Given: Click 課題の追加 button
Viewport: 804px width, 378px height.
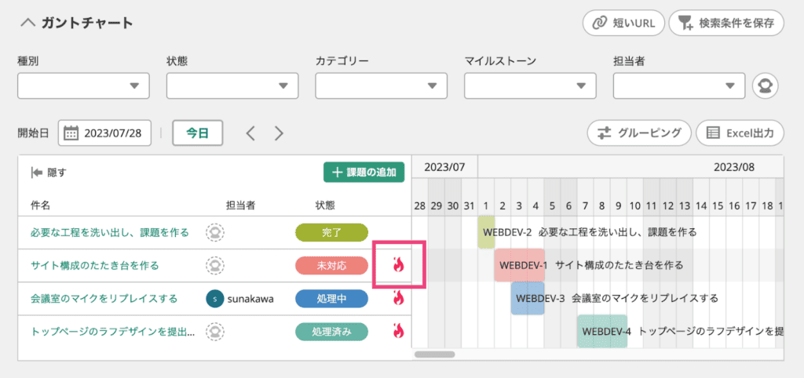Looking at the screenshot, I should [364, 173].
